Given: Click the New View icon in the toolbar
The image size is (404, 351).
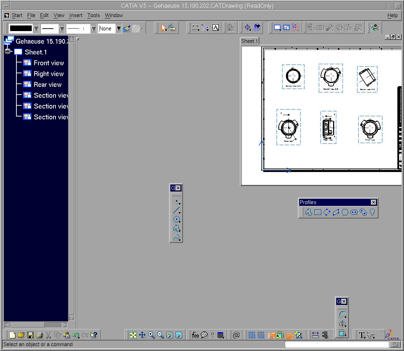Looking at the screenshot, I should tap(286, 28).
